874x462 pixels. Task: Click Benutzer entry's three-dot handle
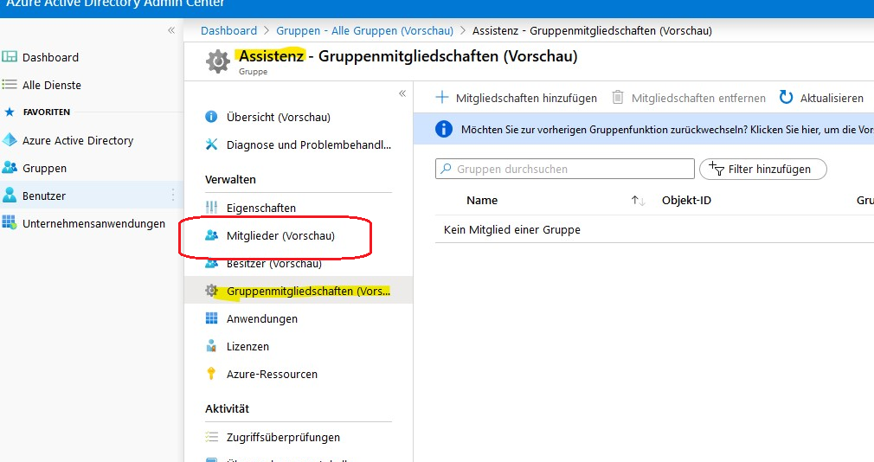173,195
